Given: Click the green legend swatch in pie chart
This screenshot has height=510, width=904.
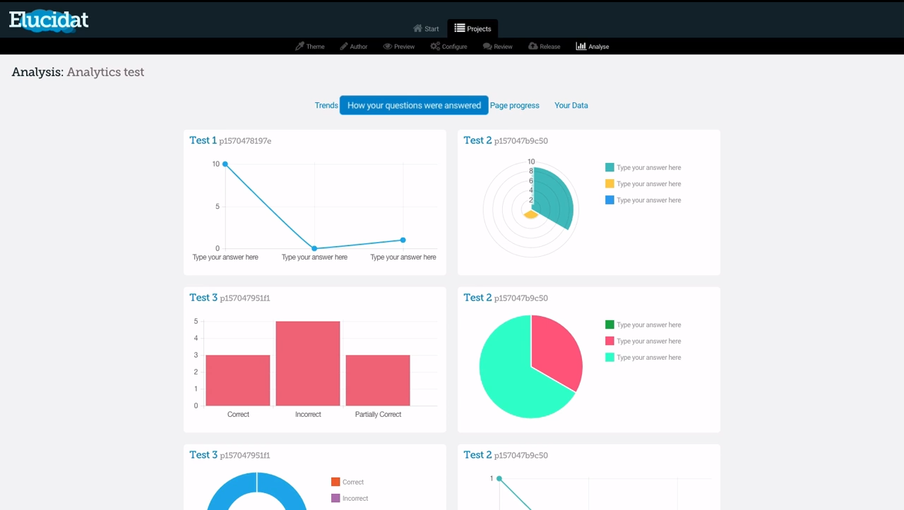Looking at the screenshot, I should tap(609, 325).
